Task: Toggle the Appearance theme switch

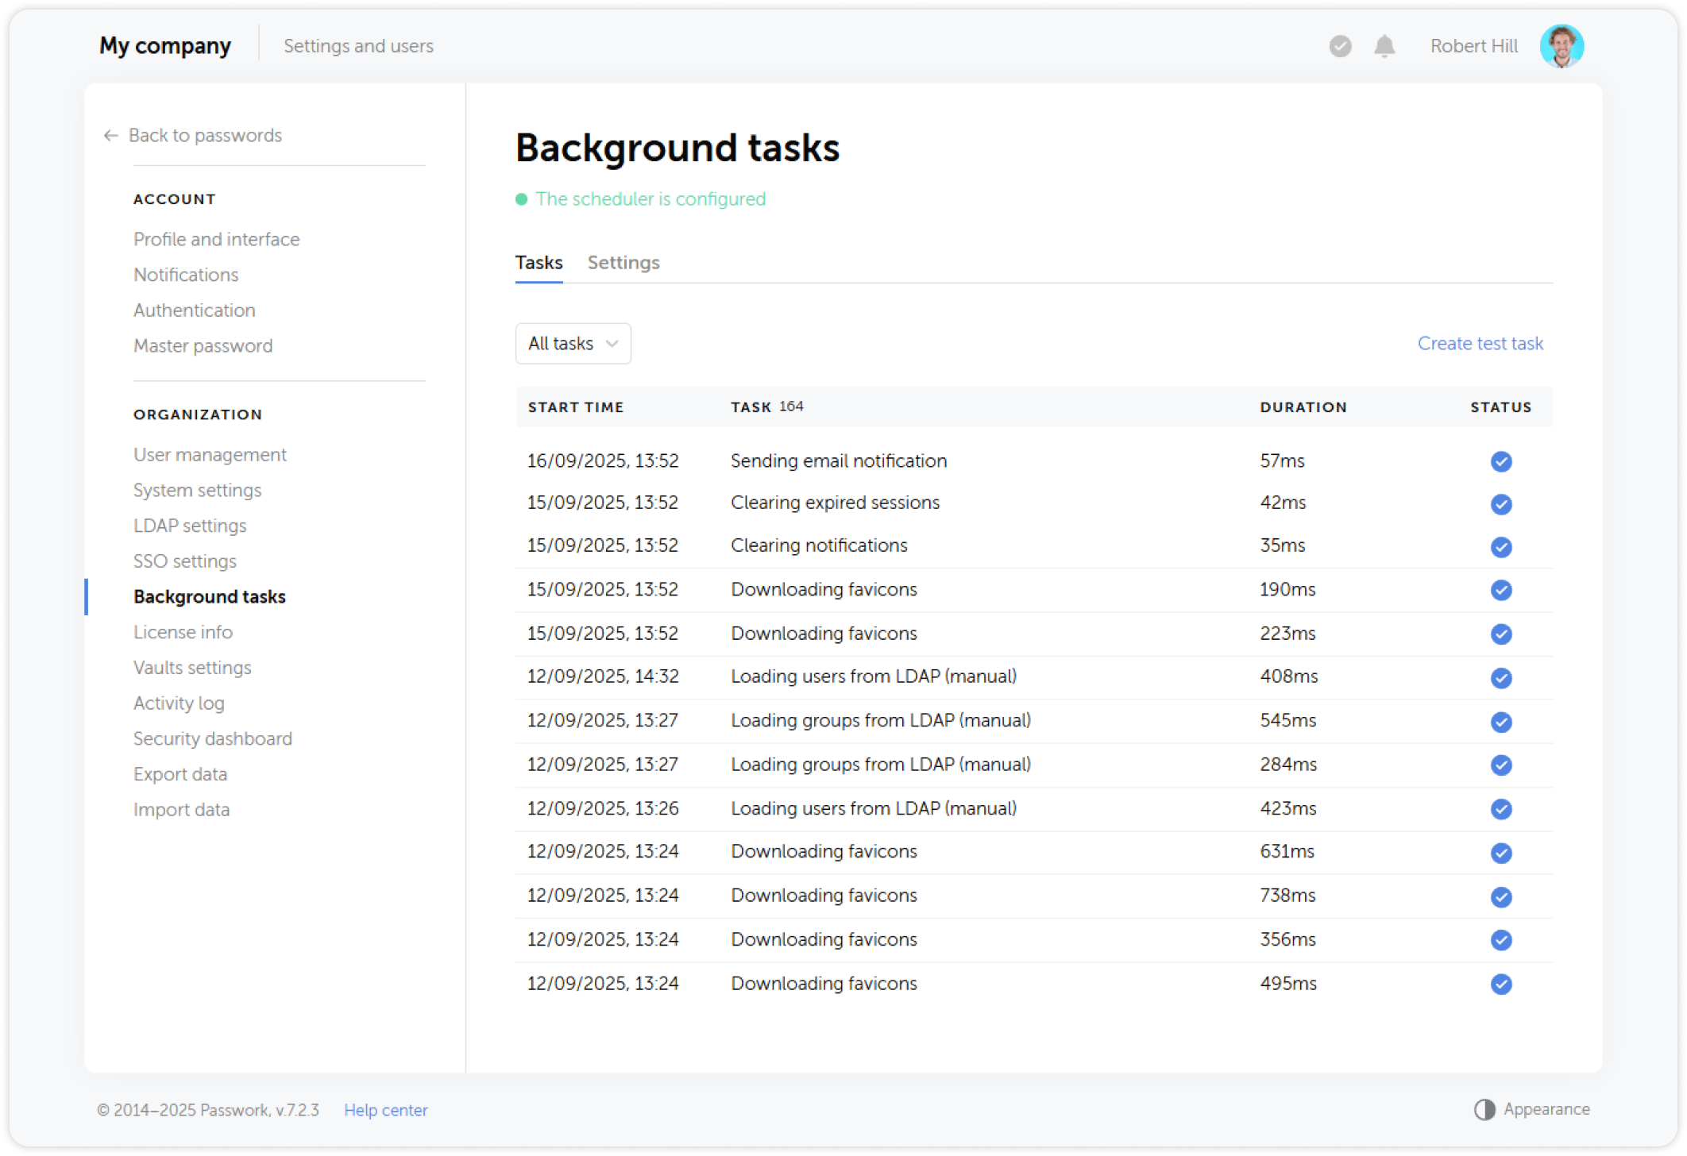Action: (x=1484, y=1108)
